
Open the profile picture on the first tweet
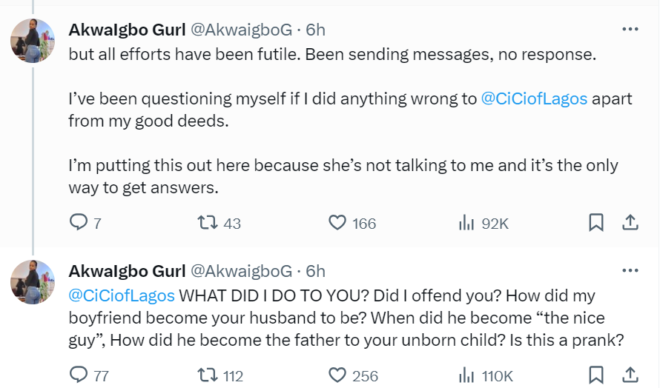point(33,41)
